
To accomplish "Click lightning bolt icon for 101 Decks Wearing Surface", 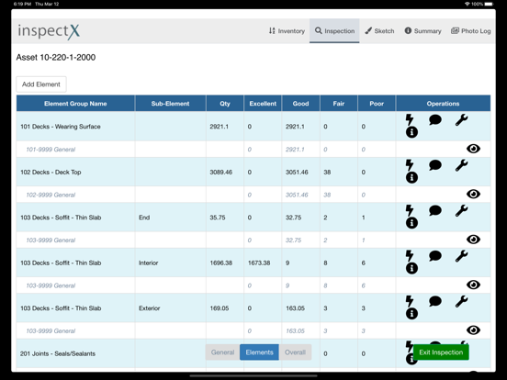I will [410, 119].
